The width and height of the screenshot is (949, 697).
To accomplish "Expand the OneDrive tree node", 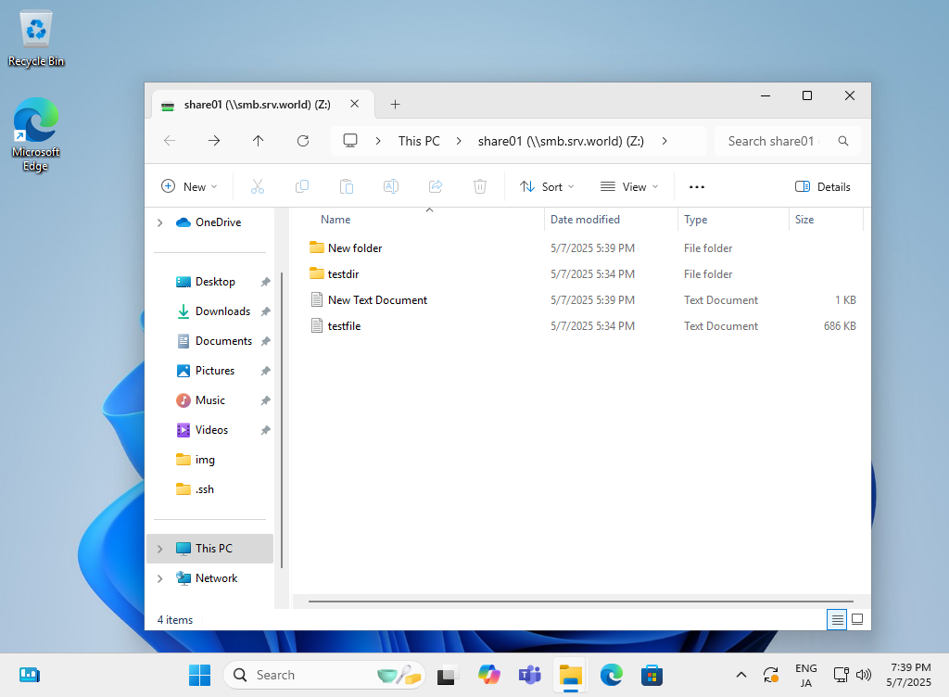I will (159, 222).
